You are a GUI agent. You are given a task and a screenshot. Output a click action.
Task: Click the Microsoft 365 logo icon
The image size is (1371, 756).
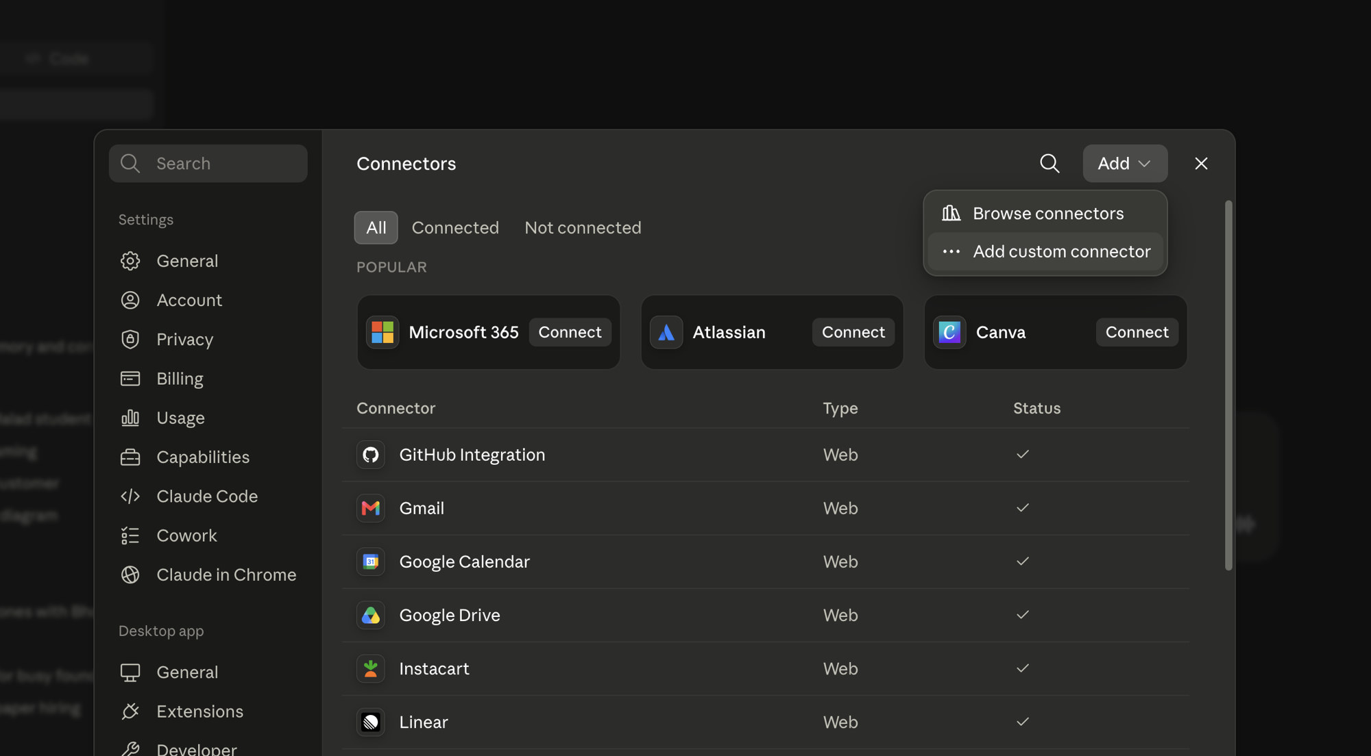coord(383,332)
